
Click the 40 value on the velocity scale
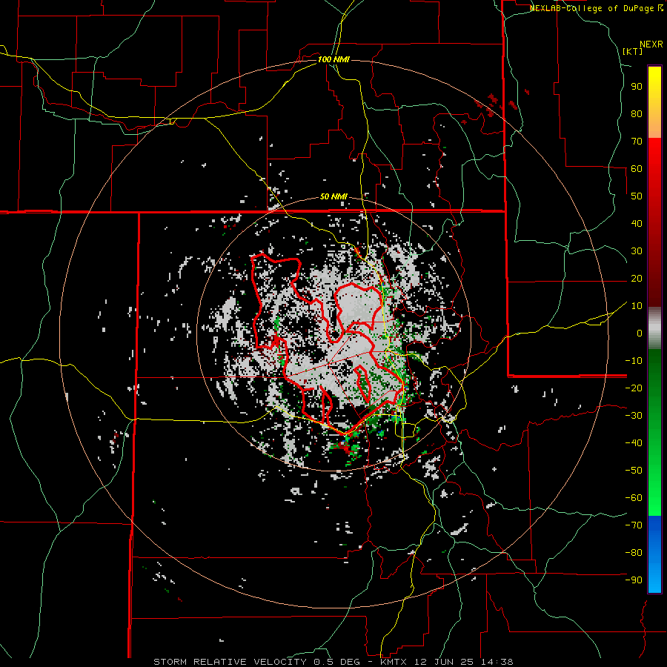pos(637,223)
